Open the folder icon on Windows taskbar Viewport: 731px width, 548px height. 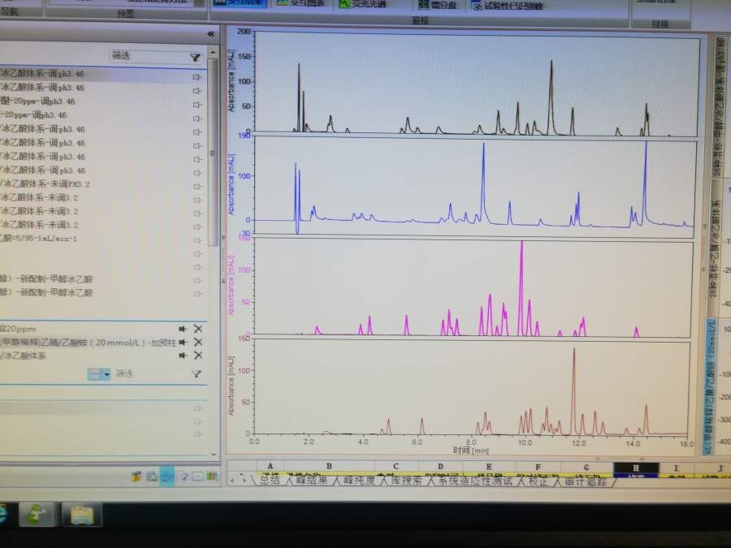(x=80, y=515)
